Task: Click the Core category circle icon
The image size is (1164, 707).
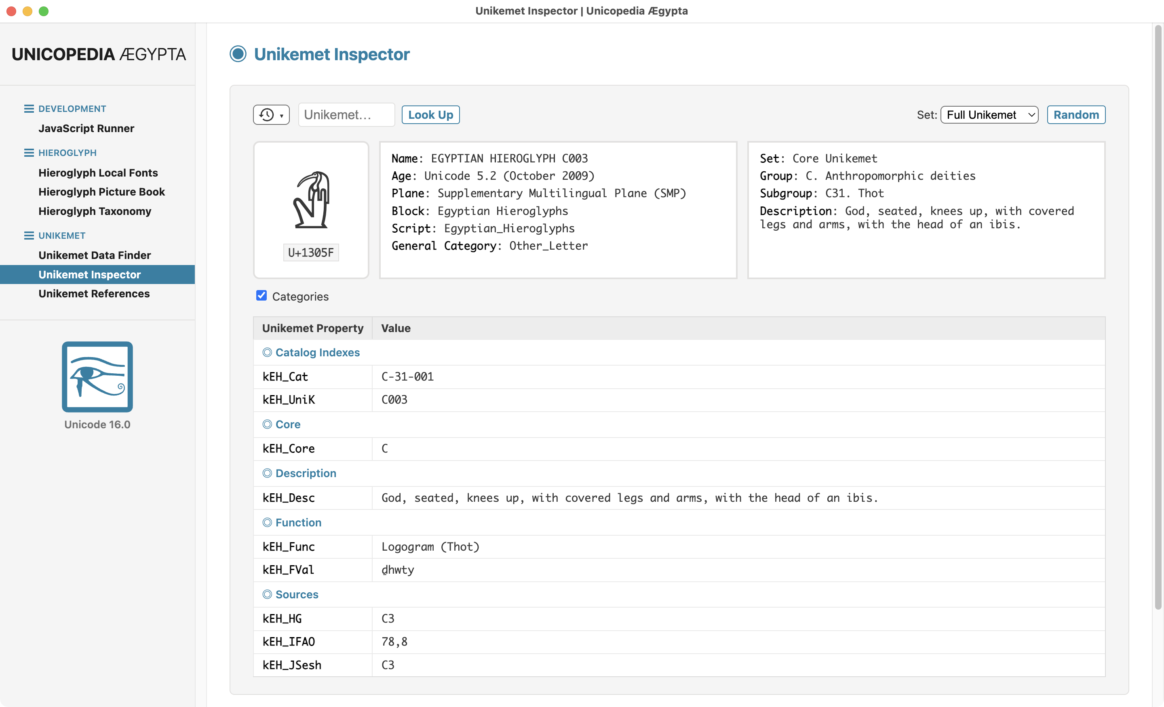Action: click(267, 424)
